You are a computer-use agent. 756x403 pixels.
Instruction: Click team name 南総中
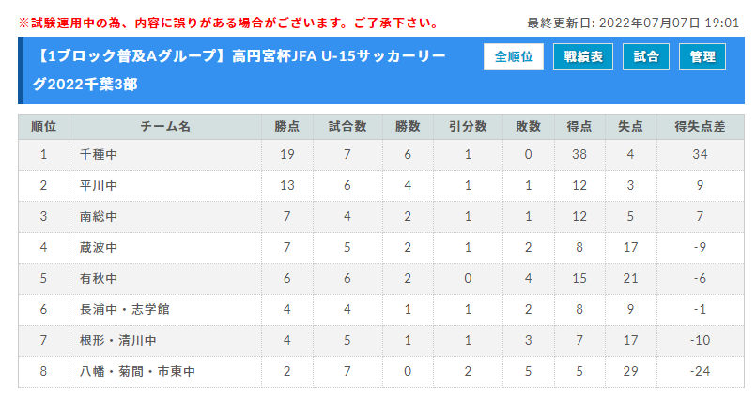point(99,216)
